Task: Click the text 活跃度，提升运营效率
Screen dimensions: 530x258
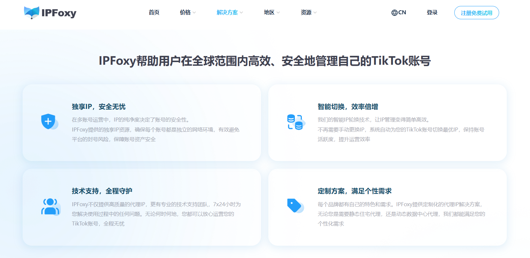Action: point(344,139)
